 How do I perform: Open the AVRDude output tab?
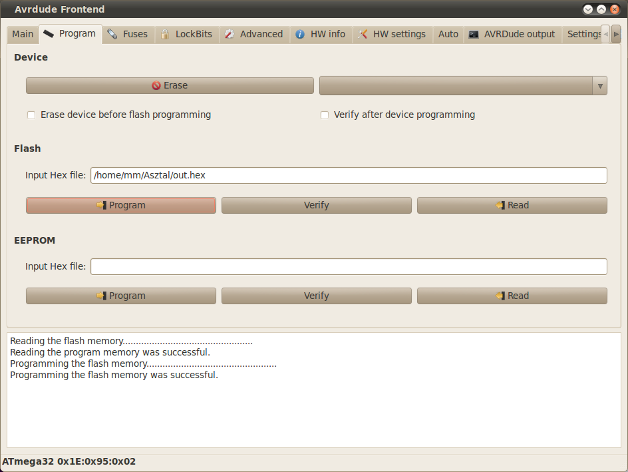[x=512, y=35]
